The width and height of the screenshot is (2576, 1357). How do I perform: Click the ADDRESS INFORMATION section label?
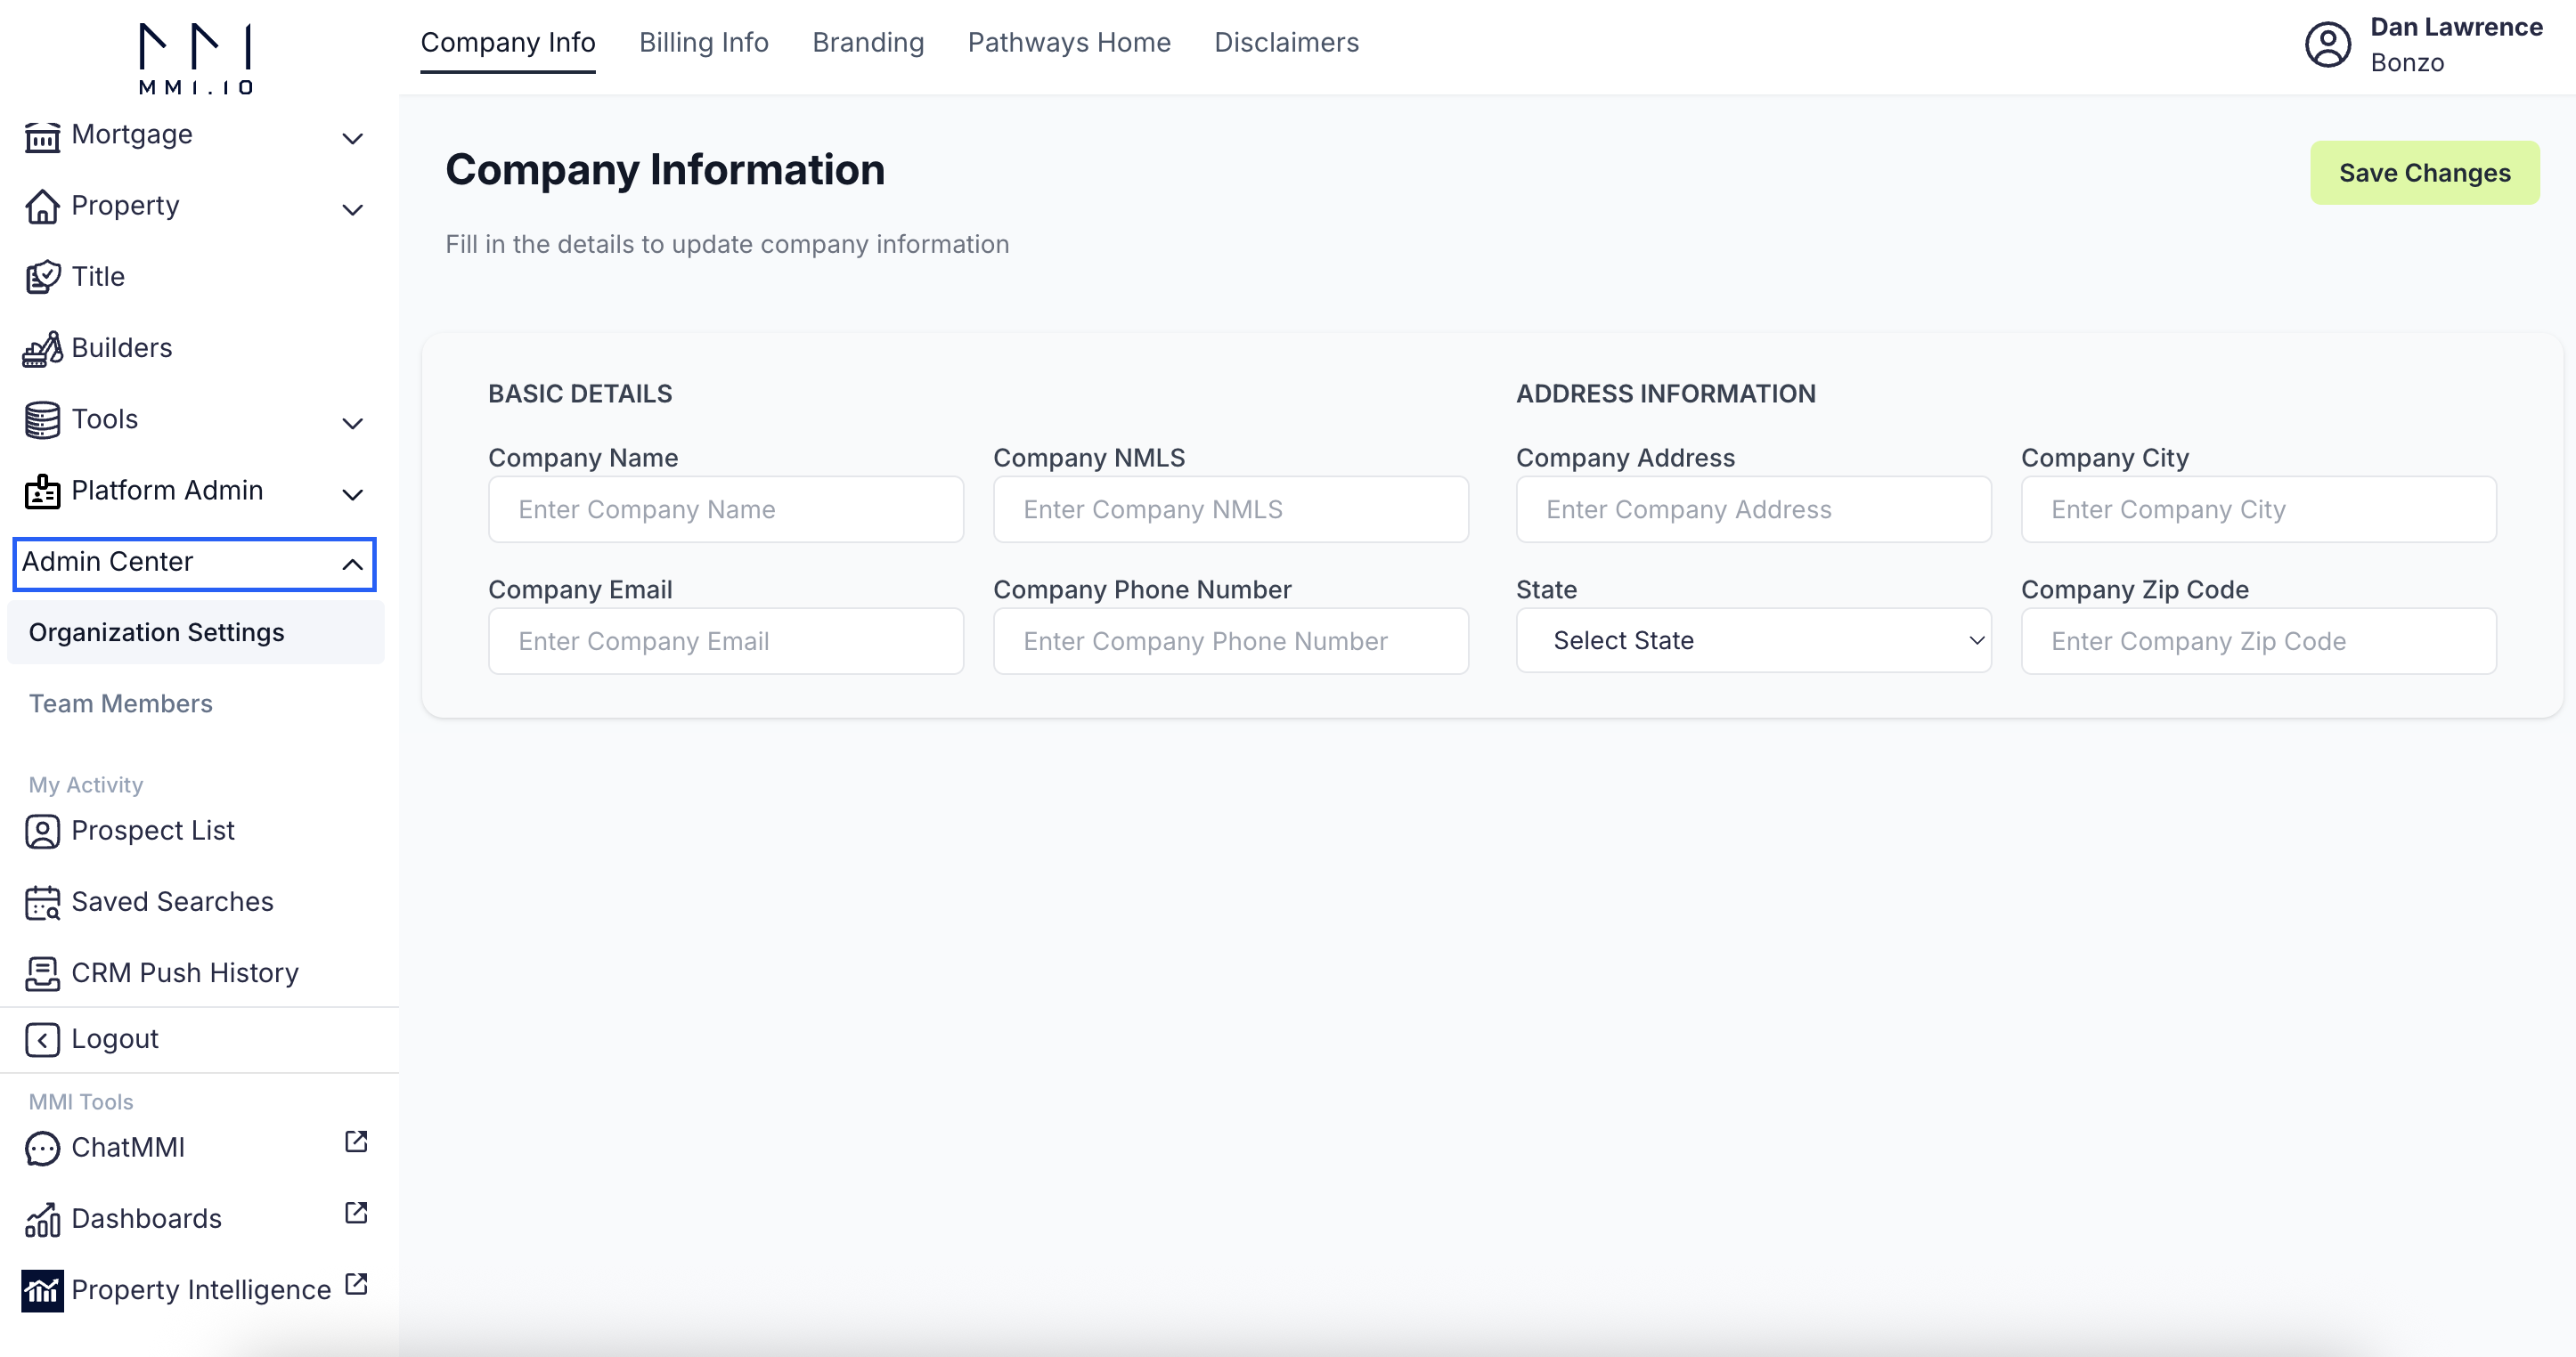[1666, 394]
